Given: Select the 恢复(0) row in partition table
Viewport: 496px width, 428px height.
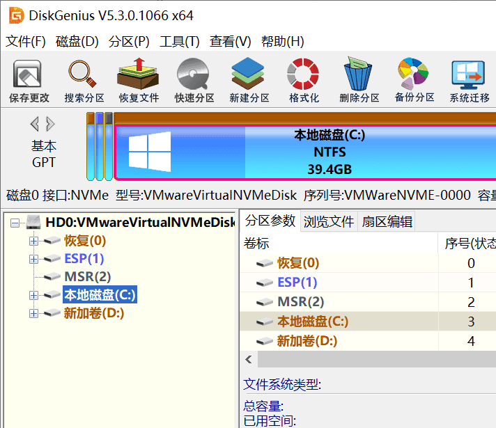Looking at the screenshot, I should pyautogui.click(x=368, y=263).
